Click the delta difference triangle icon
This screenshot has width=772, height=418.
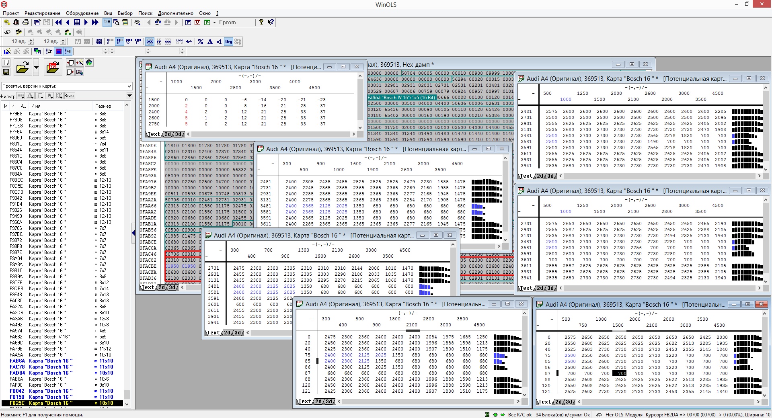(x=210, y=41)
